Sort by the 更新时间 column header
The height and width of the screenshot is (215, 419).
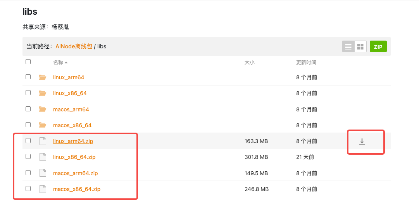[306, 62]
